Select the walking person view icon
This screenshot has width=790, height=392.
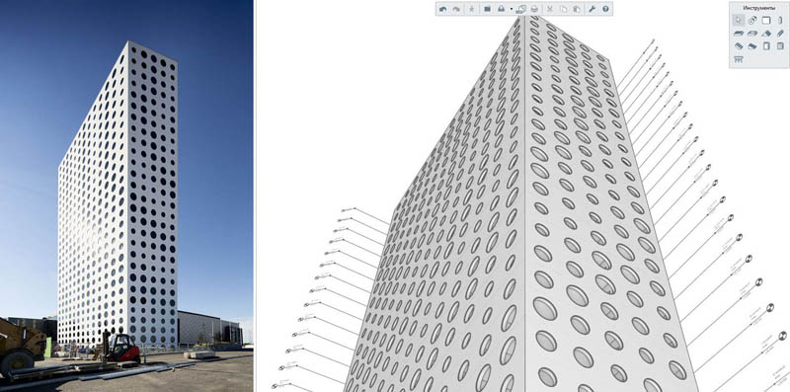[472, 9]
